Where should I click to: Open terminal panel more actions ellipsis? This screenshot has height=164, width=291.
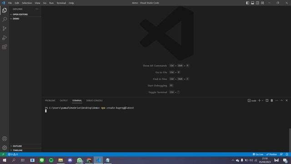[277, 100]
